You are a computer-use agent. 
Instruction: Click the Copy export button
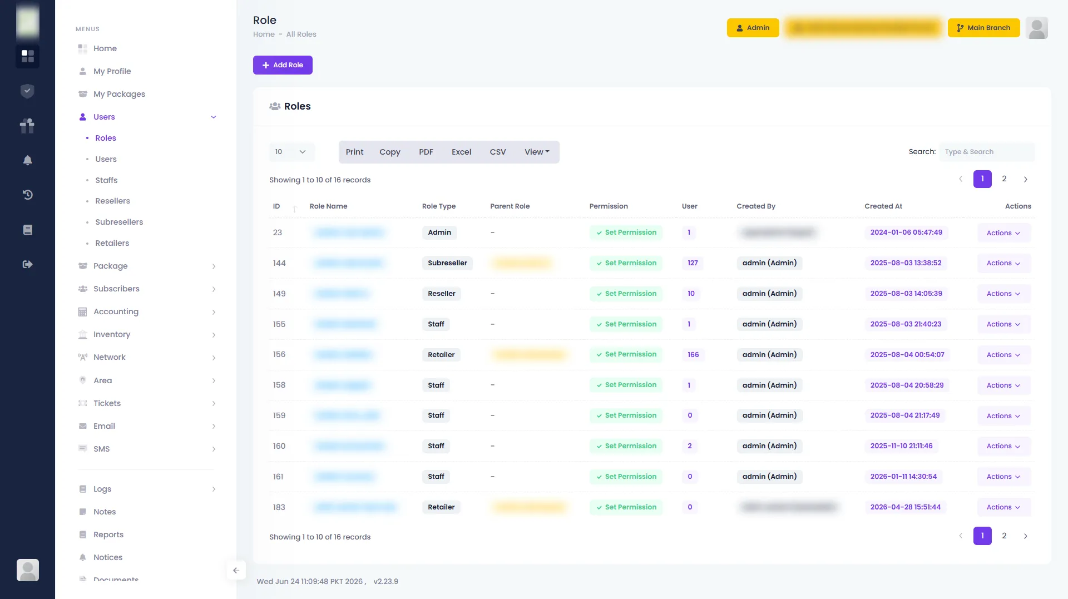click(390, 152)
